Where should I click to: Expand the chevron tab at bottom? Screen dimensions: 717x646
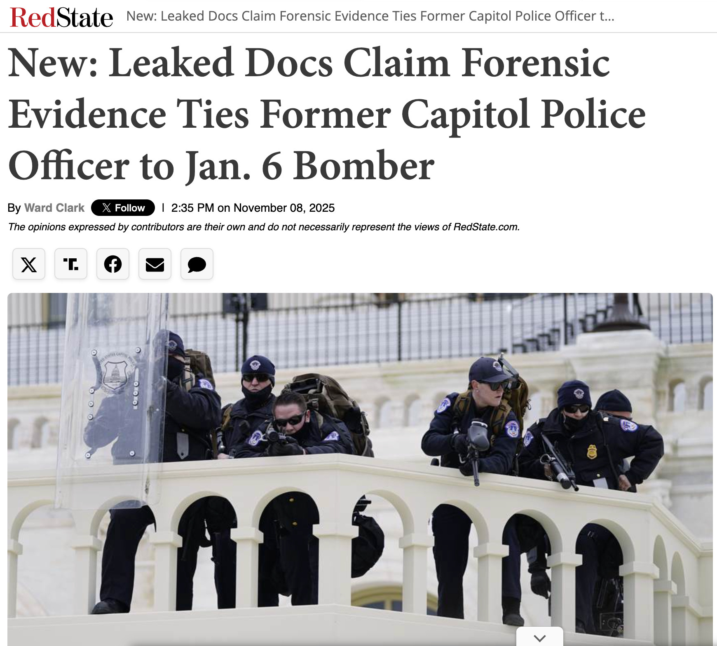(540, 637)
